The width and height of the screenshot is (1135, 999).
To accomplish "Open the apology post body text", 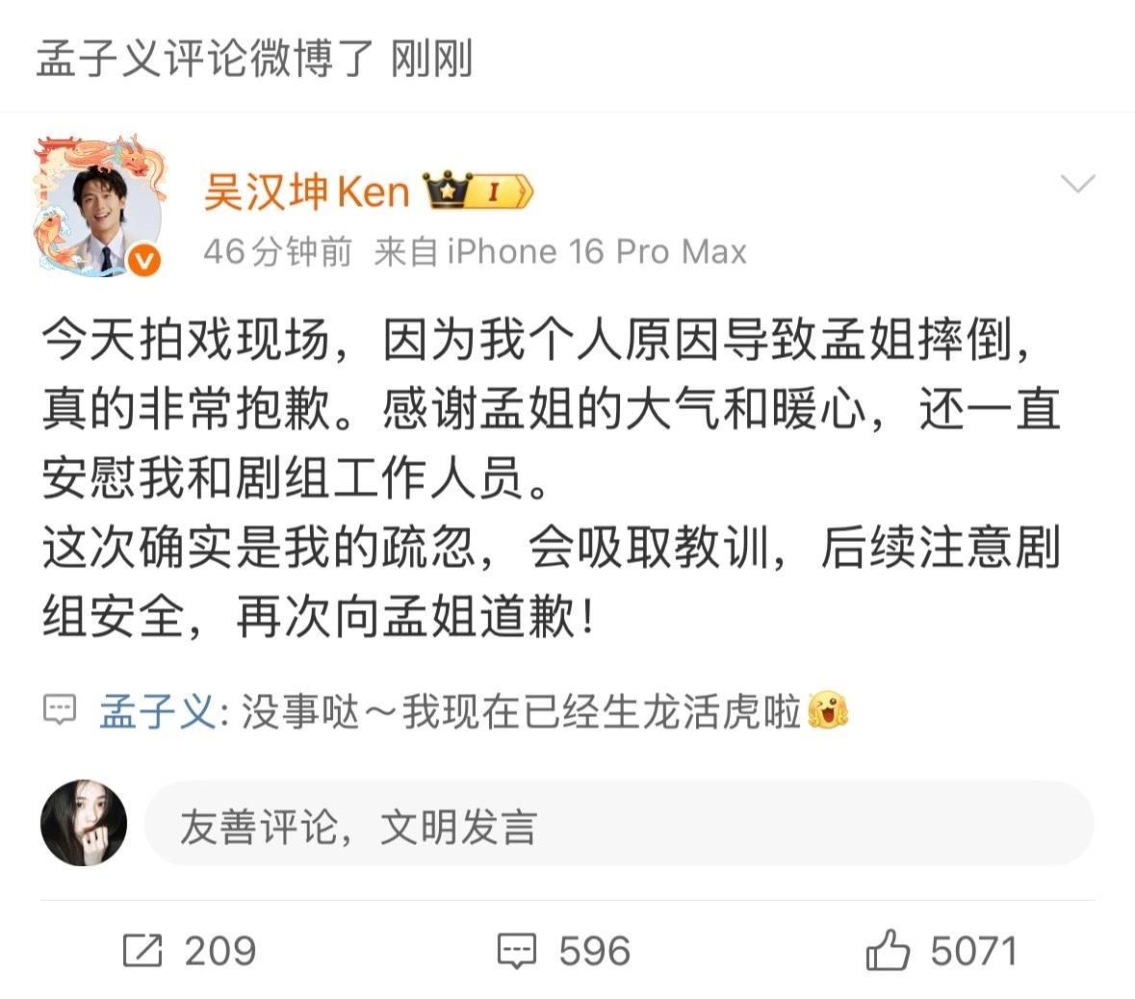I will click(552, 477).
